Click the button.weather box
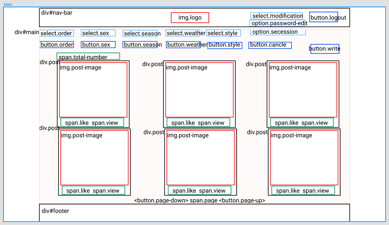Screen dimensions: 389x225 183,45
